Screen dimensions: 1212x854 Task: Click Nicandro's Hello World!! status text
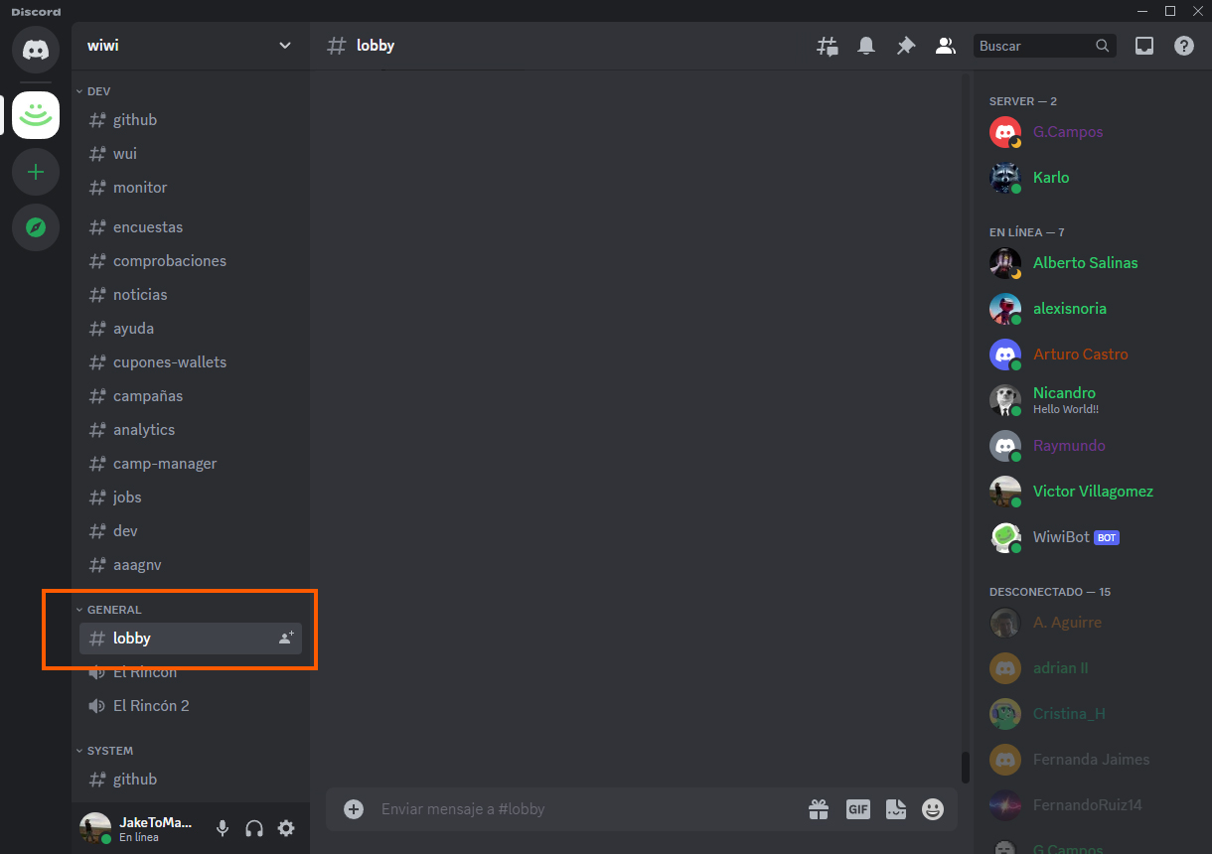tap(1066, 409)
